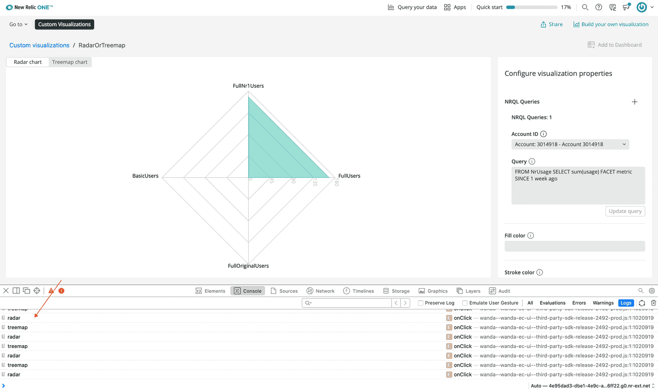Viewport: 658px width, 390px height.
Task: Filter console by Warnings
Action: click(603, 303)
